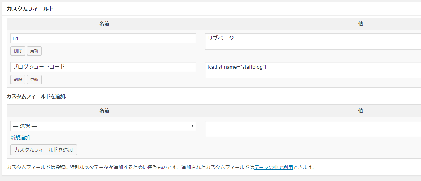The width and height of the screenshot is (421, 181).
Task: Click the catlist staffblog value textarea
Action: [313, 70]
